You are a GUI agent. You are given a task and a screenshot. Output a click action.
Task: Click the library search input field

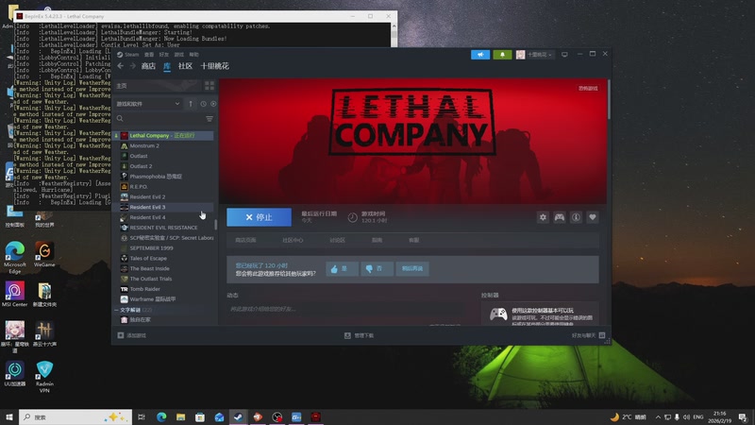[x=163, y=119]
